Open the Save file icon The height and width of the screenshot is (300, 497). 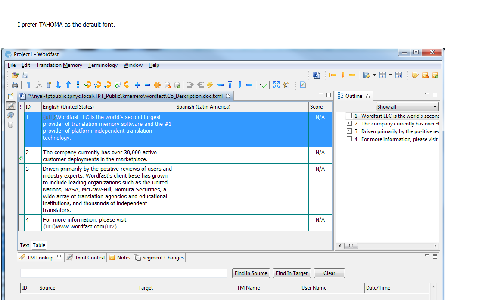(25, 75)
